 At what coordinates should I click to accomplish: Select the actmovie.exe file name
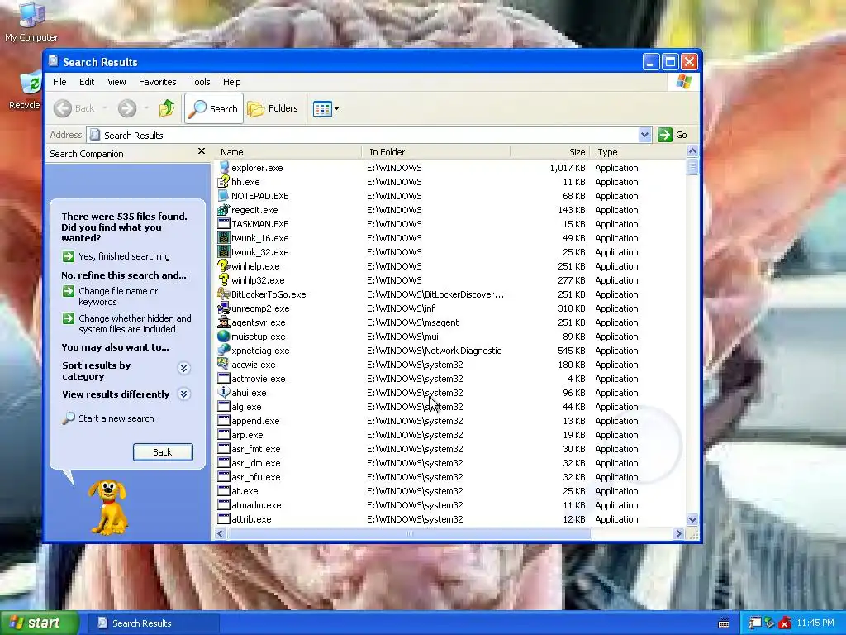click(x=259, y=379)
